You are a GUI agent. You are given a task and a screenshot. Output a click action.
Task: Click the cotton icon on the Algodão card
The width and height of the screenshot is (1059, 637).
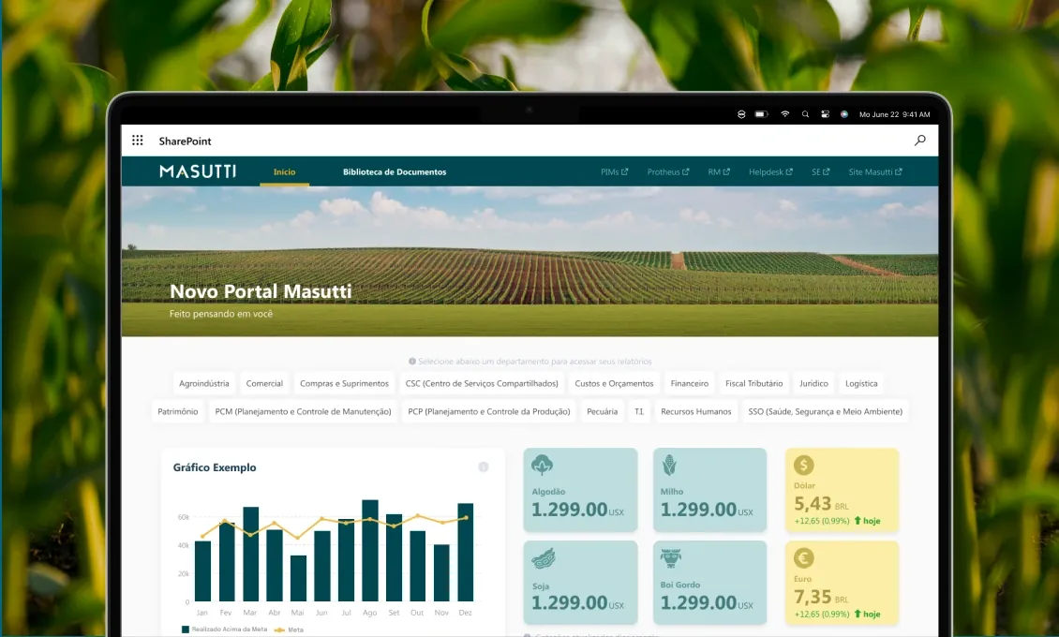[542, 465]
